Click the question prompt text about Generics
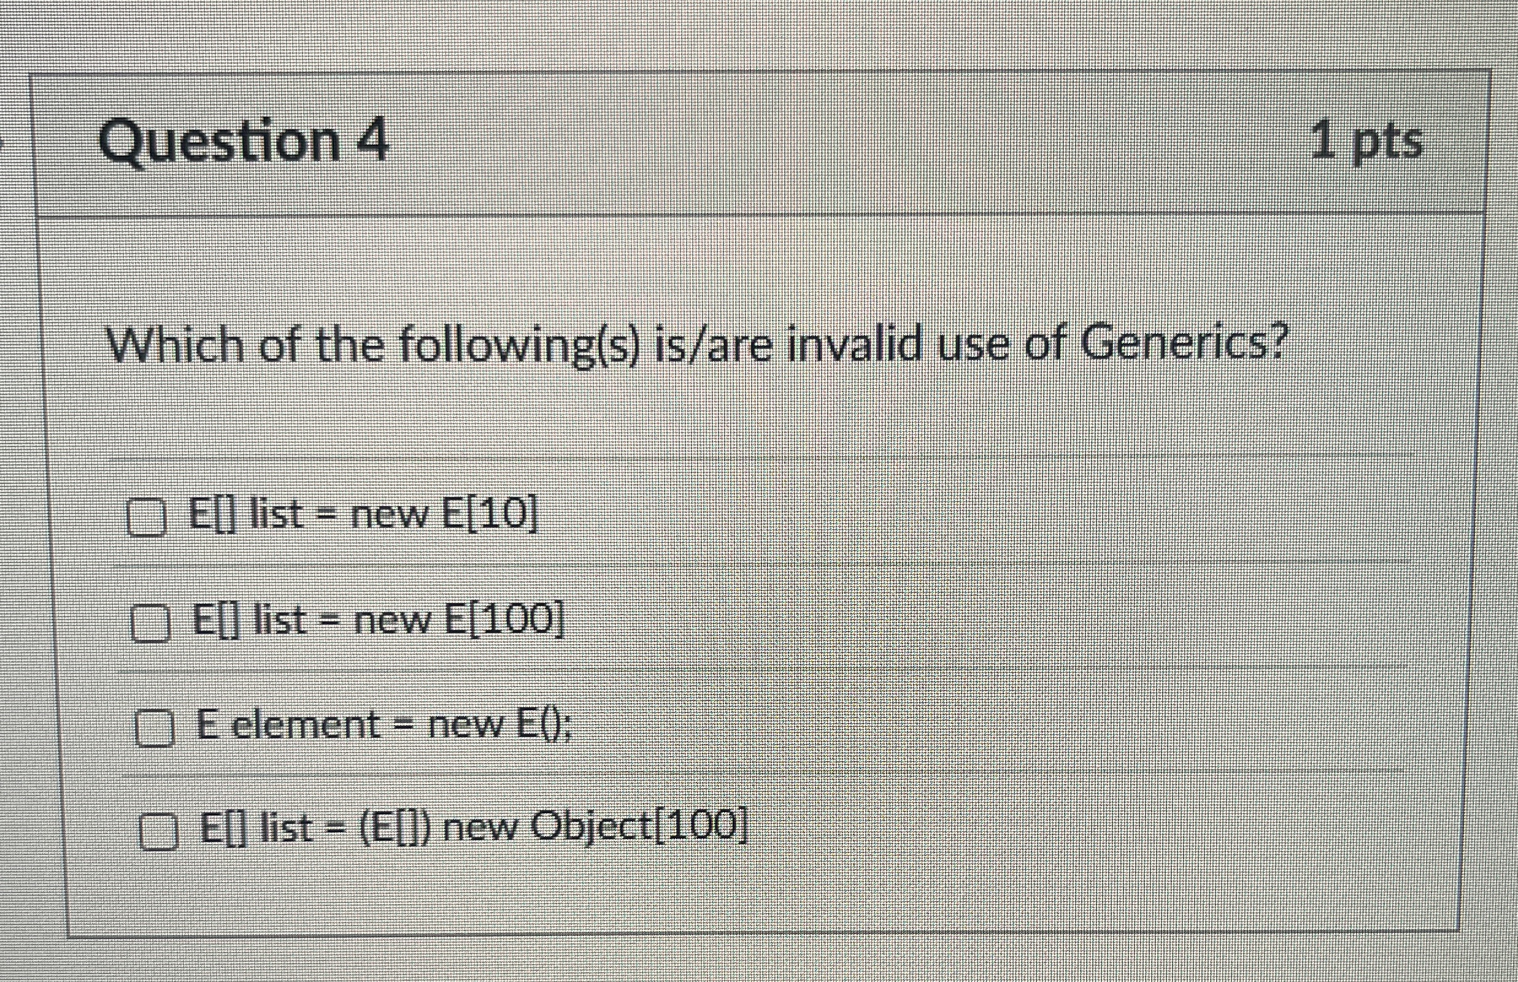The height and width of the screenshot is (982, 1518). point(701,344)
